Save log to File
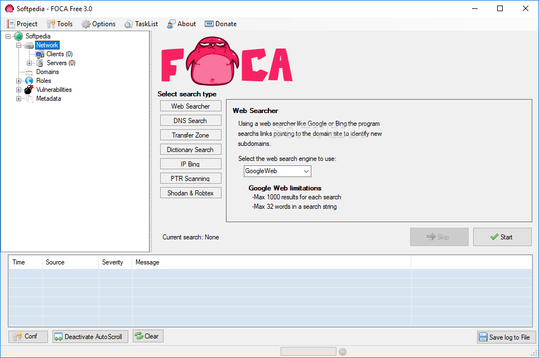 click(x=506, y=337)
